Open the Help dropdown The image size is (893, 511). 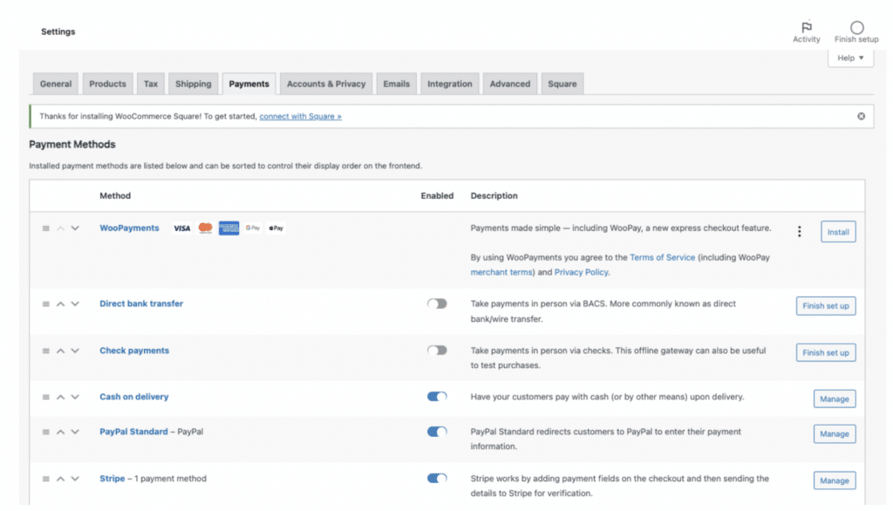(850, 58)
